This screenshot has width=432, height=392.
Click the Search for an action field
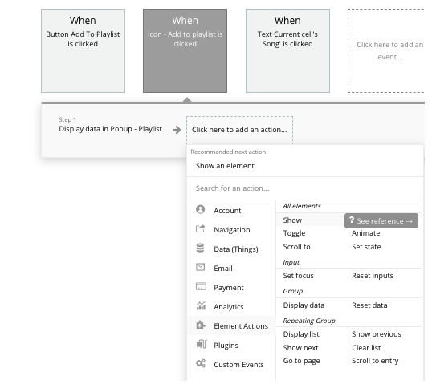point(305,188)
